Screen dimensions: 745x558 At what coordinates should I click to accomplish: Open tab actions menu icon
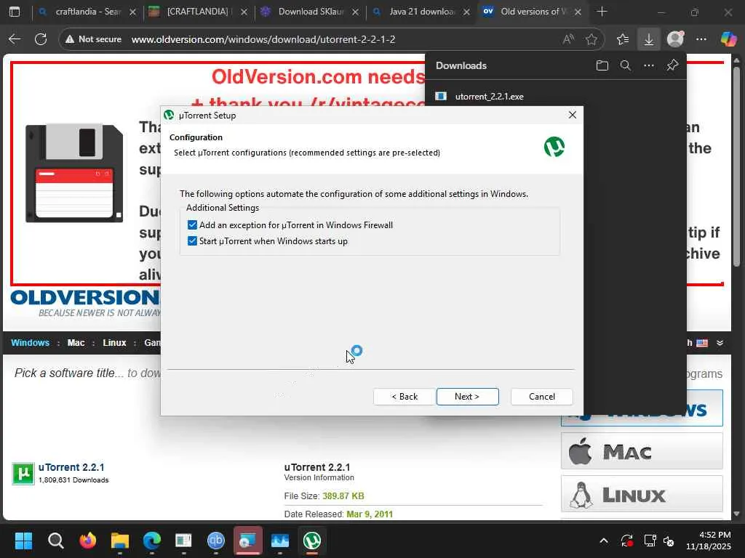[x=15, y=12]
